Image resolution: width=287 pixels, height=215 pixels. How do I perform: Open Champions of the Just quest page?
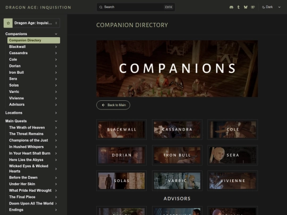pos(29,140)
